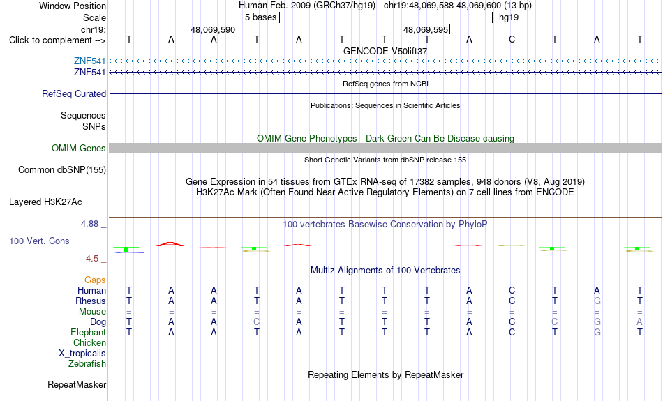The width and height of the screenshot is (663, 401).
Task: Select the Zebrafish species row label
Action: point(87,363)
